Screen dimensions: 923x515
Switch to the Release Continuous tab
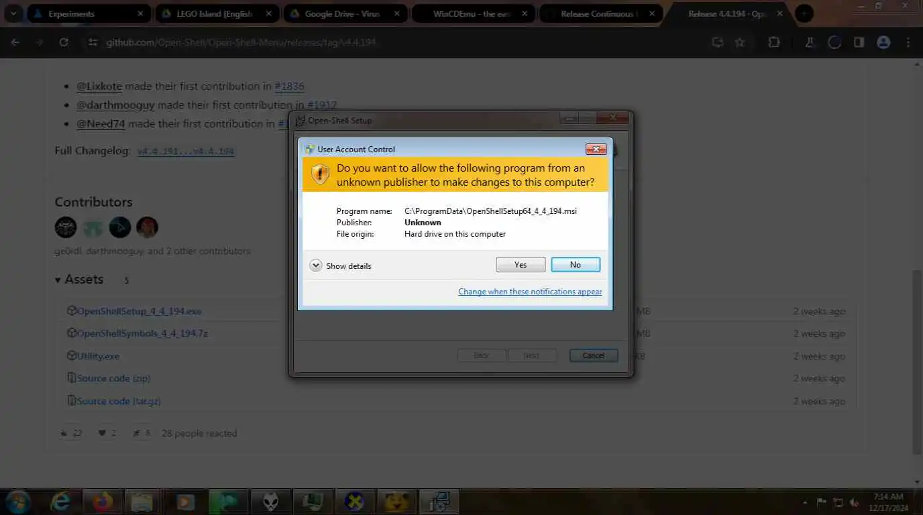tap(601, 13)
